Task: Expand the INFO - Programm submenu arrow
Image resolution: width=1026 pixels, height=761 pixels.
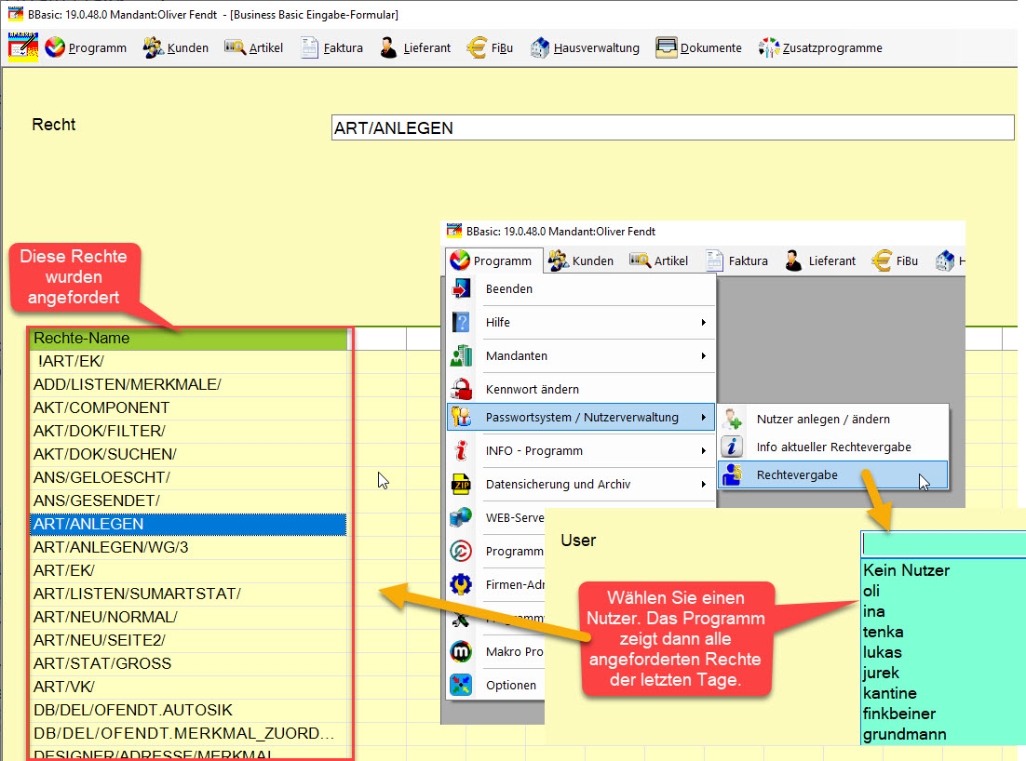Action: pyautogui.click(x=704, y=450)
